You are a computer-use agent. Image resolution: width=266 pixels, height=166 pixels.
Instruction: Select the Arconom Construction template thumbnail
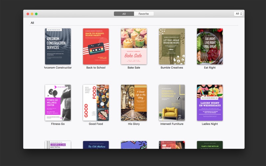click(x=58, y=46)
